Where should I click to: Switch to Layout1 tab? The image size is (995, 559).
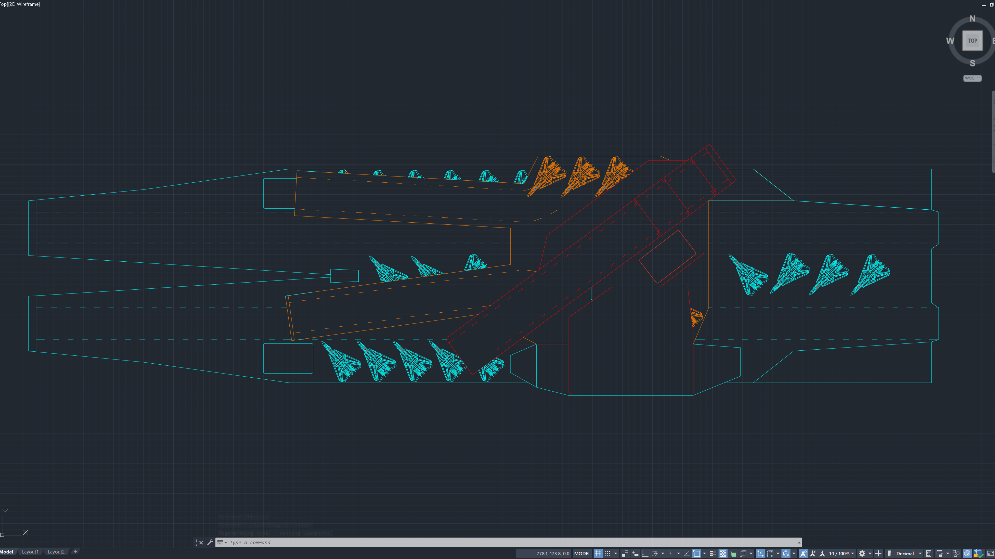pyautogui.click(x=30, y=552)
